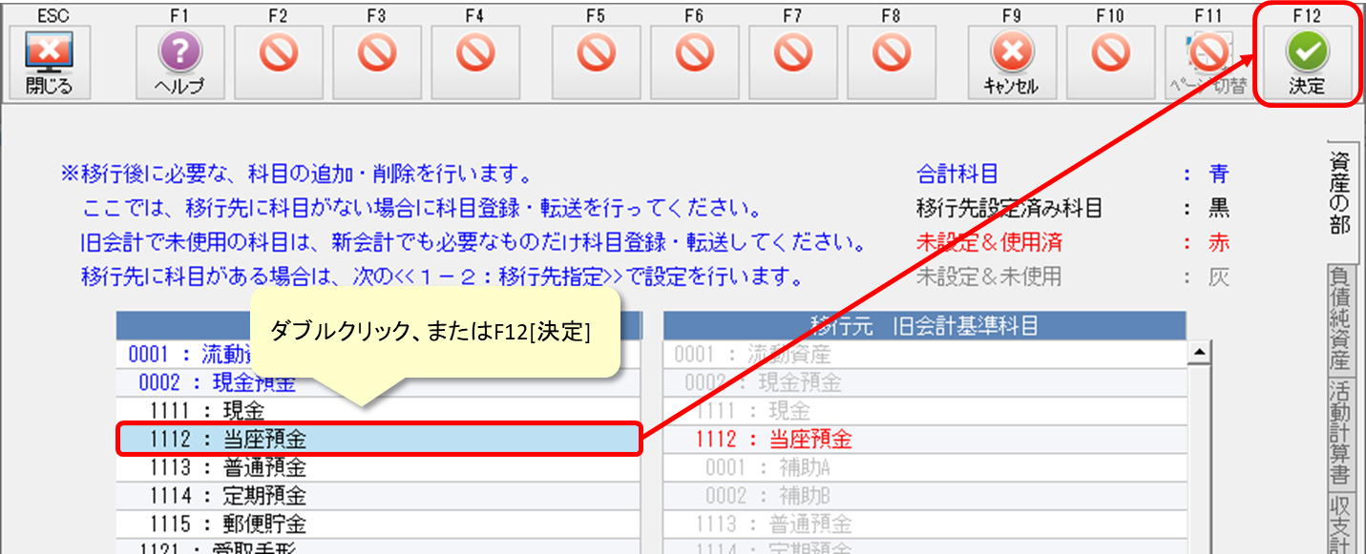The image size is (1366, 554).
Task: Select 1114 : 定期預金 row
Action: (378, 496)
